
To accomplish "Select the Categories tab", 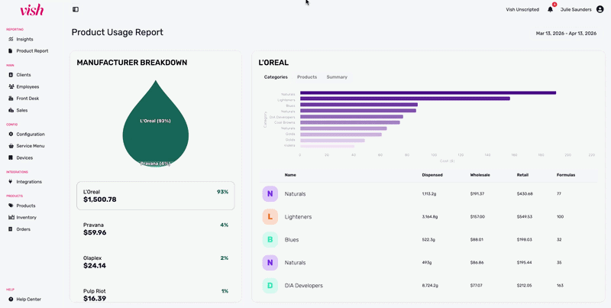I will [x=276, y=77].
